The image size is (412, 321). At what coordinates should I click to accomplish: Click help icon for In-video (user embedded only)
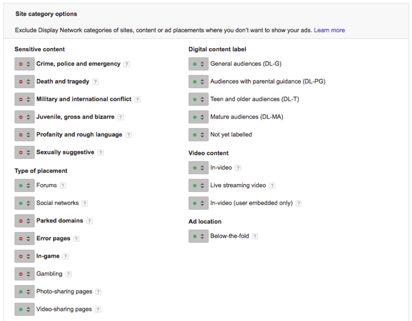[x=299, y=203]
